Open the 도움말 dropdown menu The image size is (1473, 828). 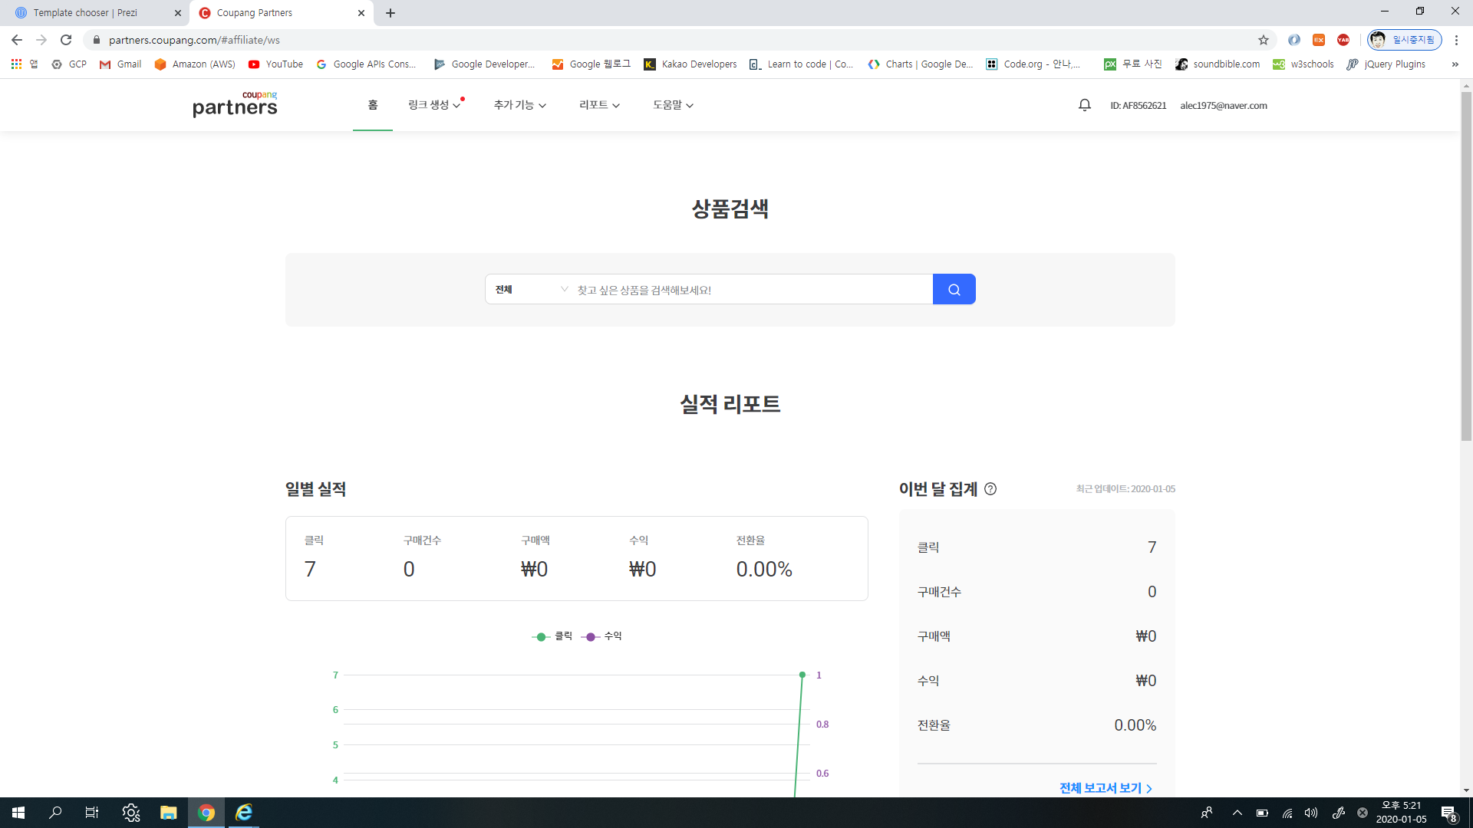pos(673,105)
